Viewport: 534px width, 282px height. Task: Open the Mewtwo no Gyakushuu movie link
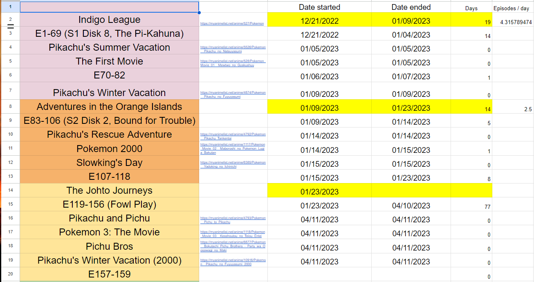point(233,63)
